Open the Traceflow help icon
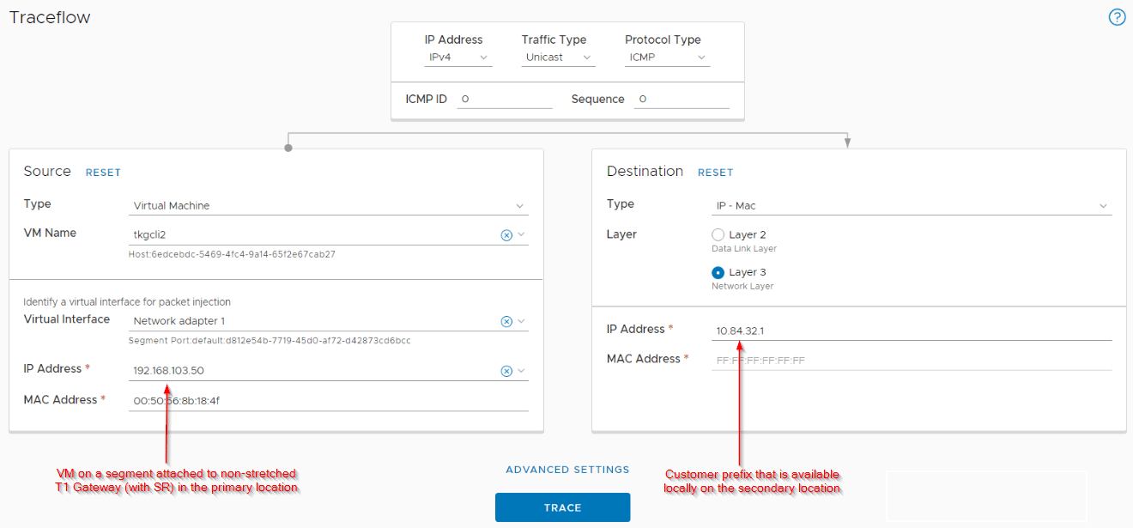Screen dimensions: 1133x528 pyautogui.click(x=1117, y=17)
